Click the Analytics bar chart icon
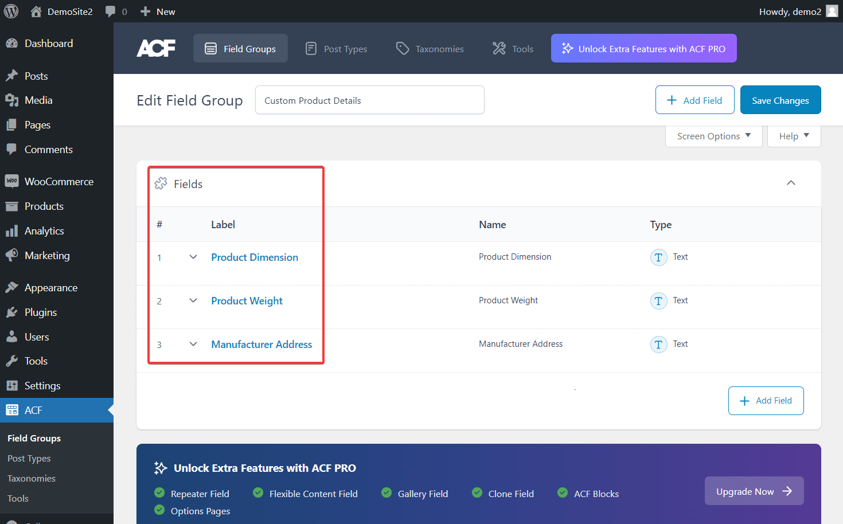 coord(11,231)
